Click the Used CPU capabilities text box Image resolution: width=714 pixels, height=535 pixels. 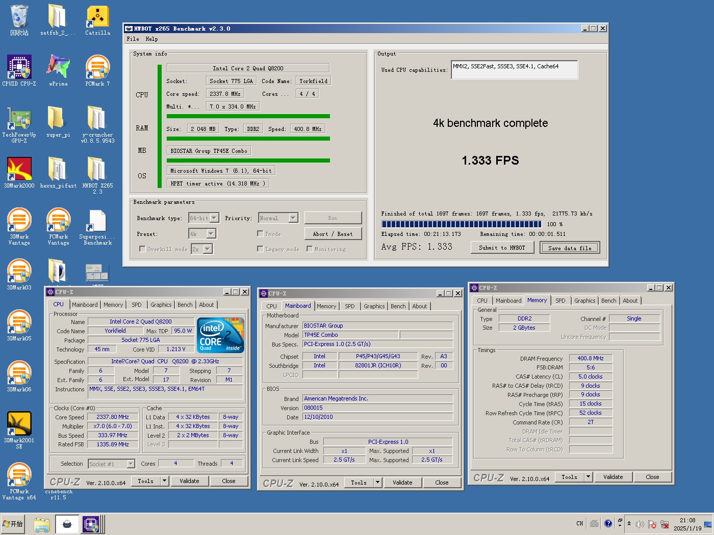click(515, 70)
